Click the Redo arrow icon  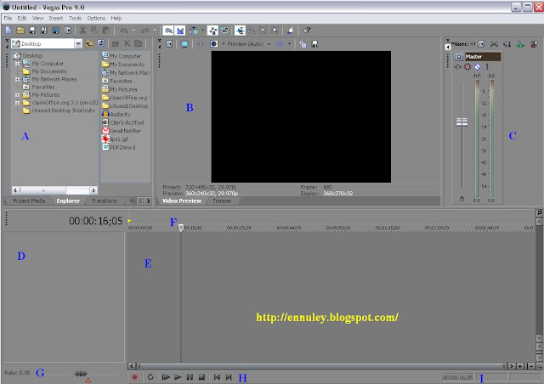pyautogui.click(x=145, y=31)
